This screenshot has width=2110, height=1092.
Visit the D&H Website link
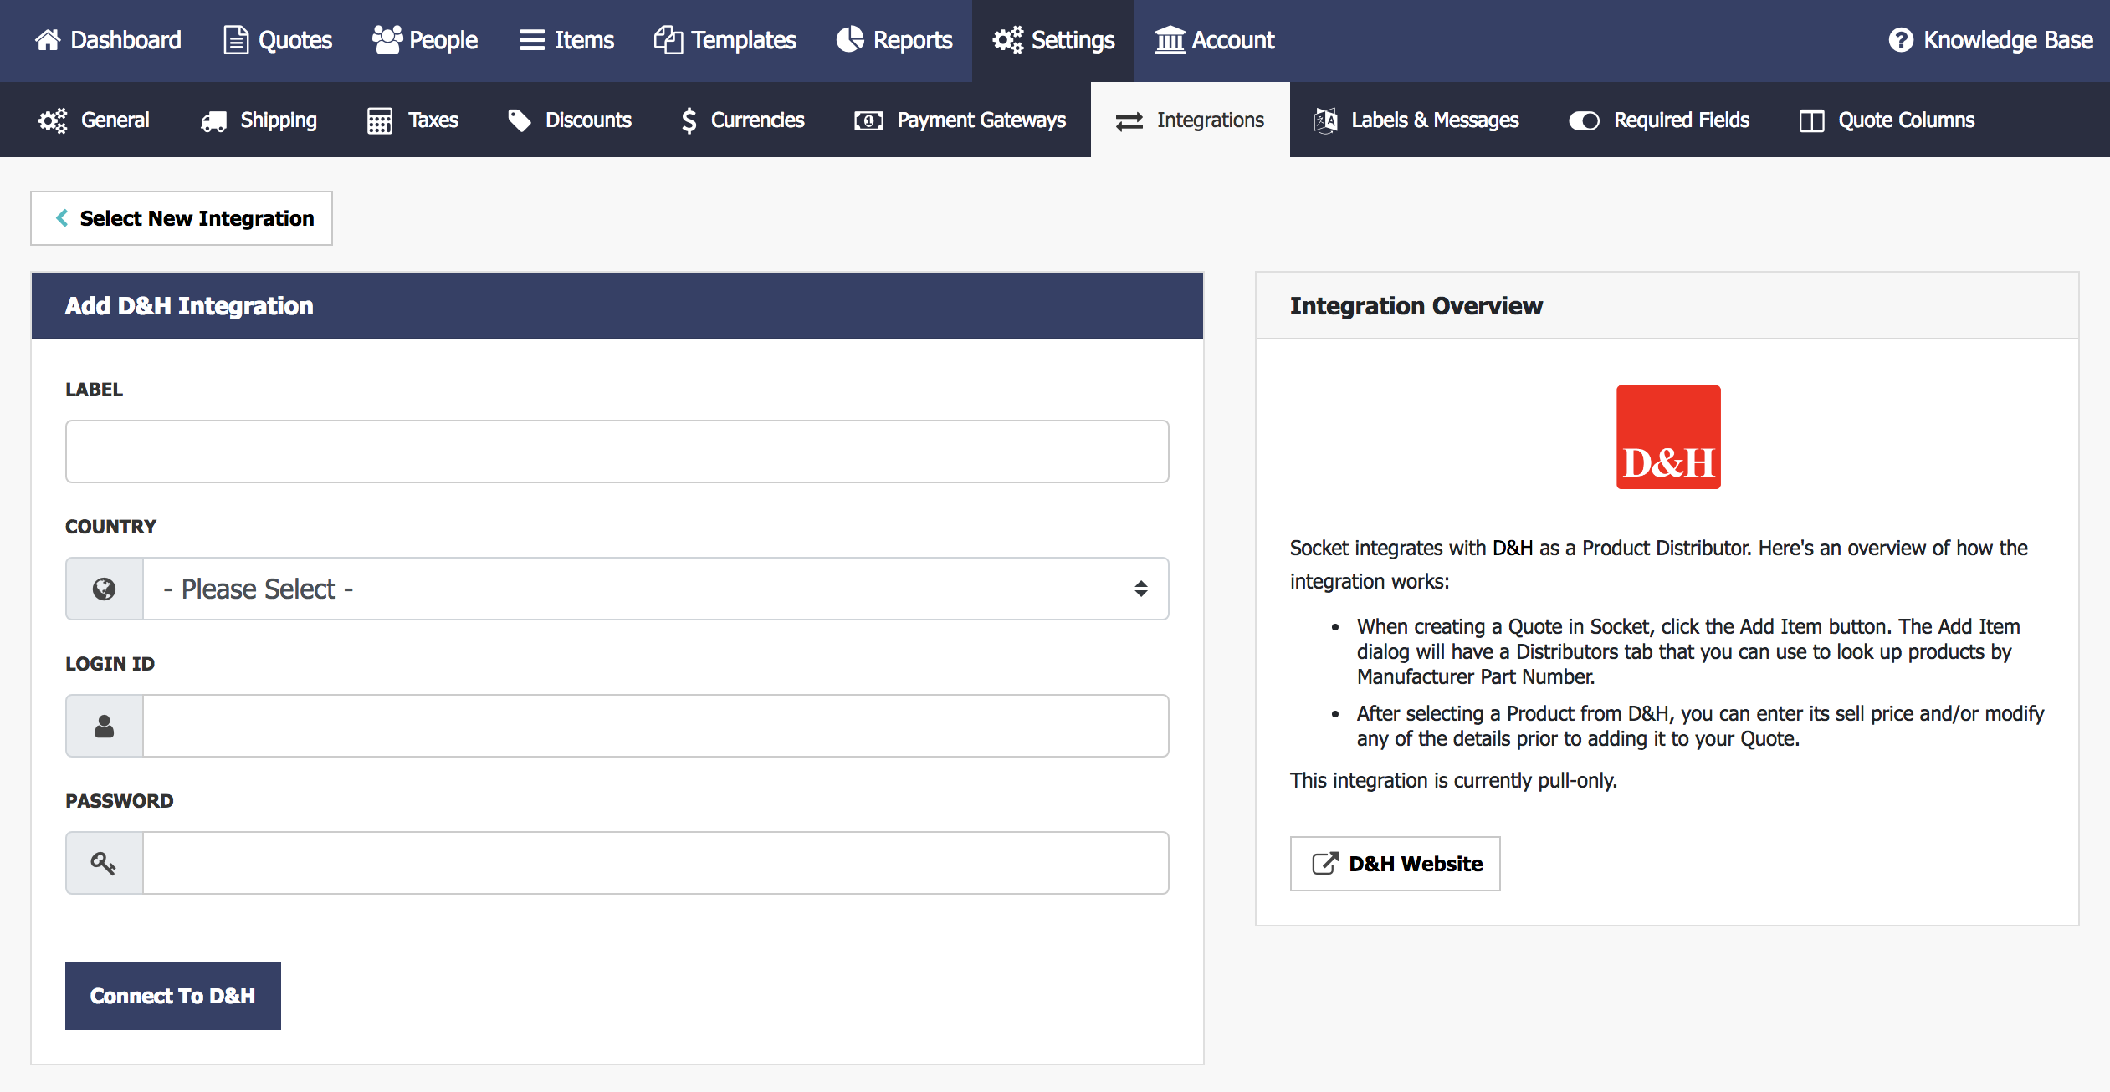point(1396,864)
